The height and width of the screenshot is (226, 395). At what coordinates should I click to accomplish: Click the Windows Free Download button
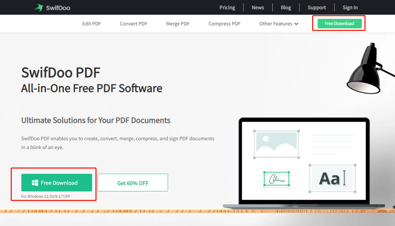coord(57,183)
